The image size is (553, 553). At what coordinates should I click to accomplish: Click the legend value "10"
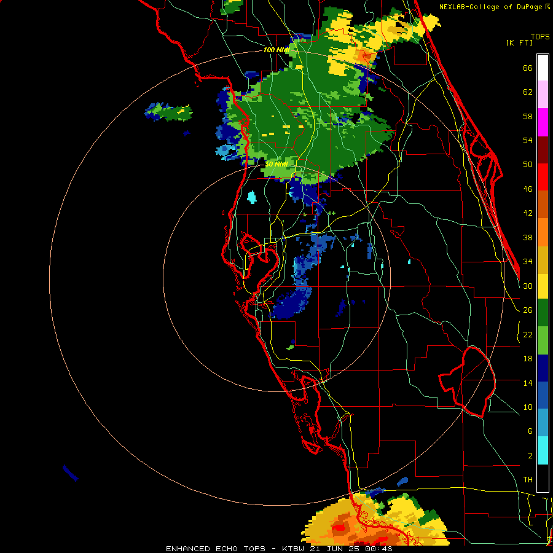coord(528,407)
